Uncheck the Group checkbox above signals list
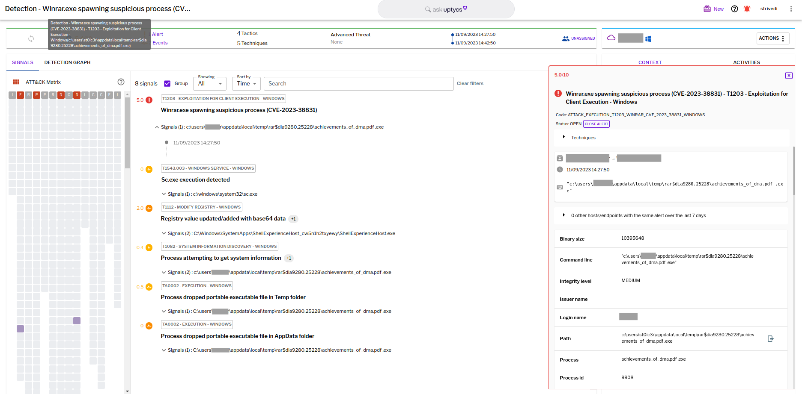Image resolution: width=802 pixels, height=394 pixels. pyautogui.click(x=167, y=83)
